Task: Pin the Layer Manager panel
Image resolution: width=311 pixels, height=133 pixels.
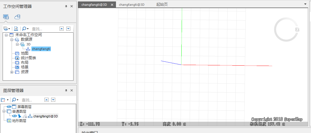Action: (x=66, y=90)
